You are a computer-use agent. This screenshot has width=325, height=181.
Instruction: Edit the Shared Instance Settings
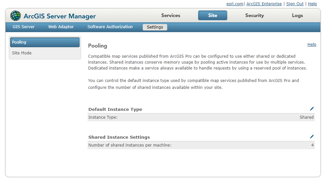coord(312,137)
